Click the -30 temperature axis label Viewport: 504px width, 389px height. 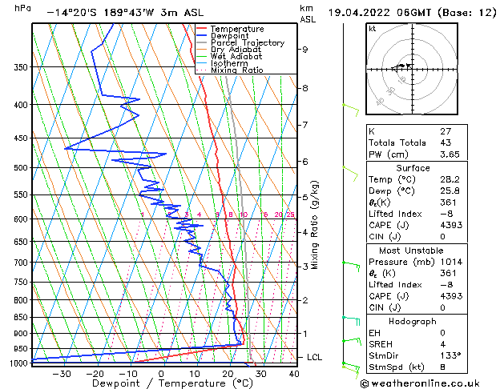[62, 374]
